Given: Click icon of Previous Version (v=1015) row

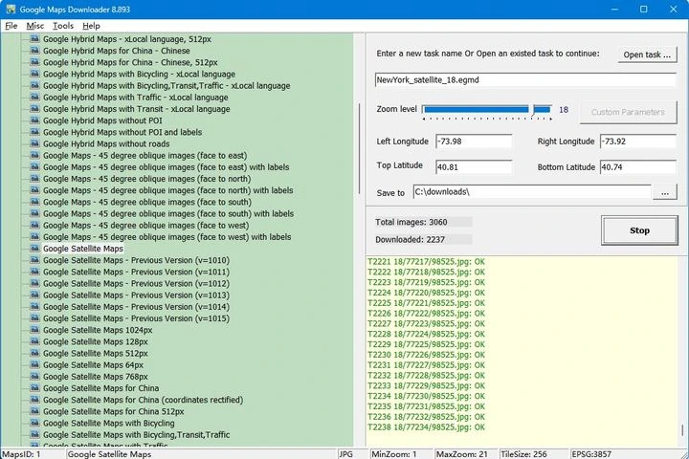Looking at the screenshot, I should (35, 318).
